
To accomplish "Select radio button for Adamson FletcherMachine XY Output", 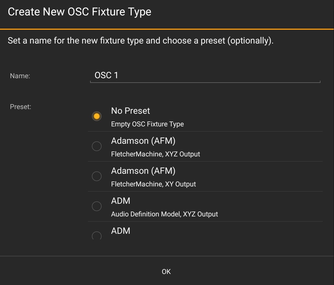I will (x=96, y=176).
